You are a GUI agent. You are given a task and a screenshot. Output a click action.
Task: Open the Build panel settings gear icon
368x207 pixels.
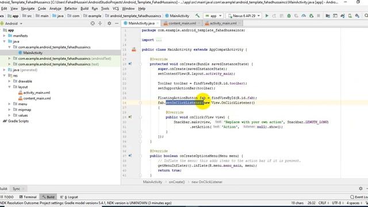(361, 189)
